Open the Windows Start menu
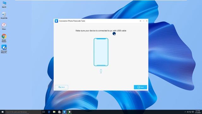 3,112
